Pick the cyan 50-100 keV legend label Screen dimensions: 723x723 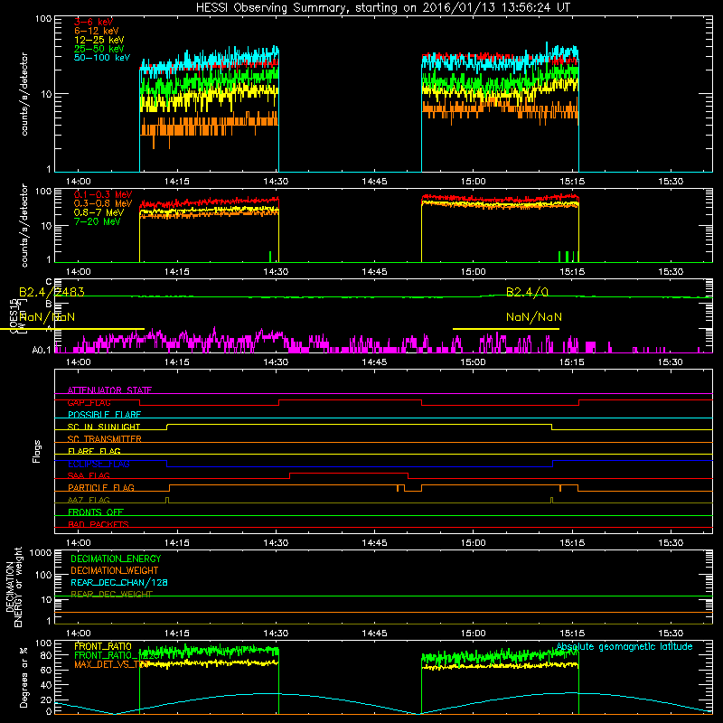pyautogui.click(x=102, y=58)
